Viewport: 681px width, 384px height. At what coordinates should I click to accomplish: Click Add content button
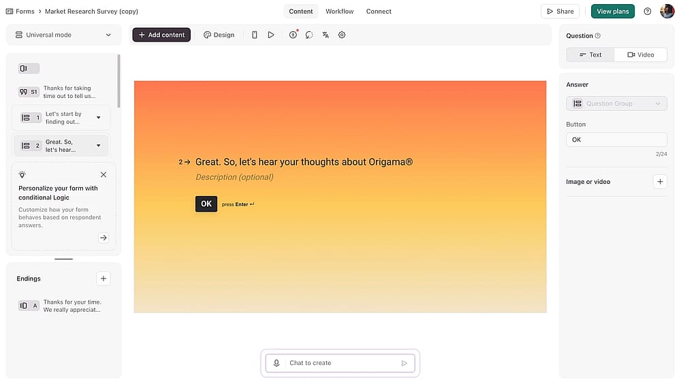(x=161, y=35)
